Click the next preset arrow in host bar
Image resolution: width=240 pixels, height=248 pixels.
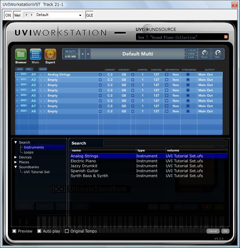(32, 15)
